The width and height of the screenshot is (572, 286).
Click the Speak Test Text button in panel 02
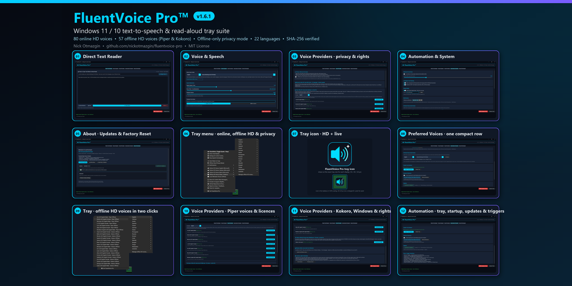[x=209, y=104]
